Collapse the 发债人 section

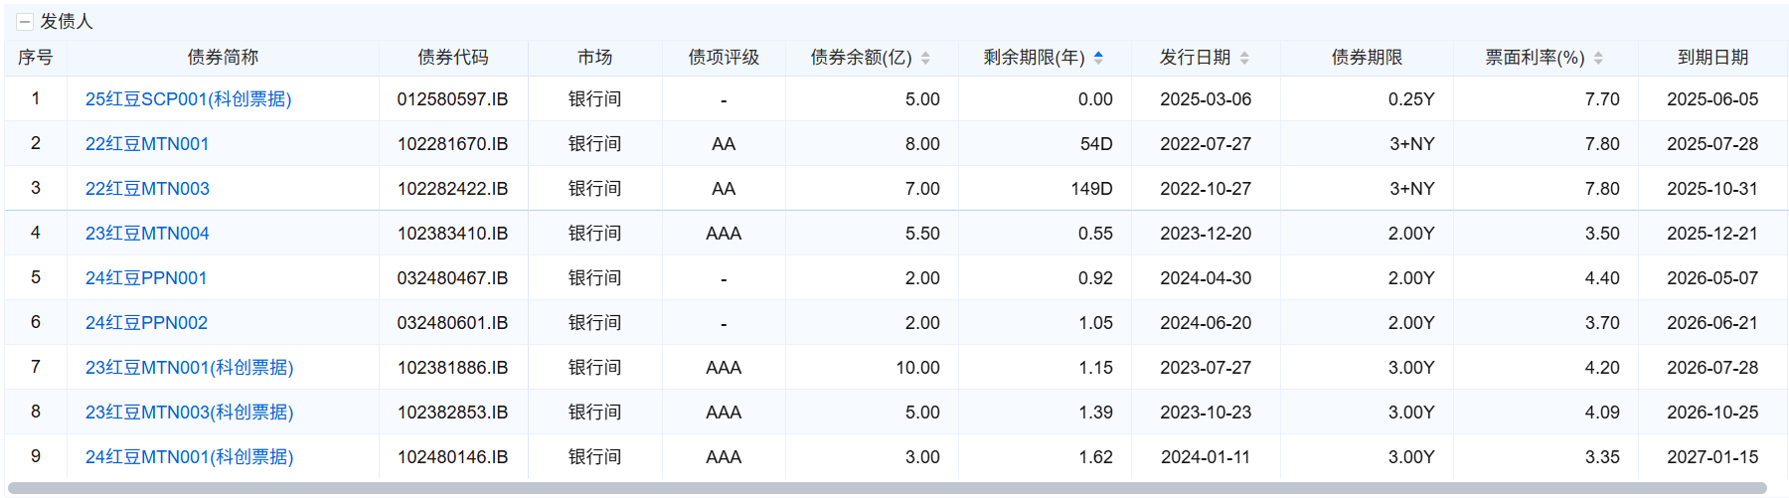(x=25, y=22)
